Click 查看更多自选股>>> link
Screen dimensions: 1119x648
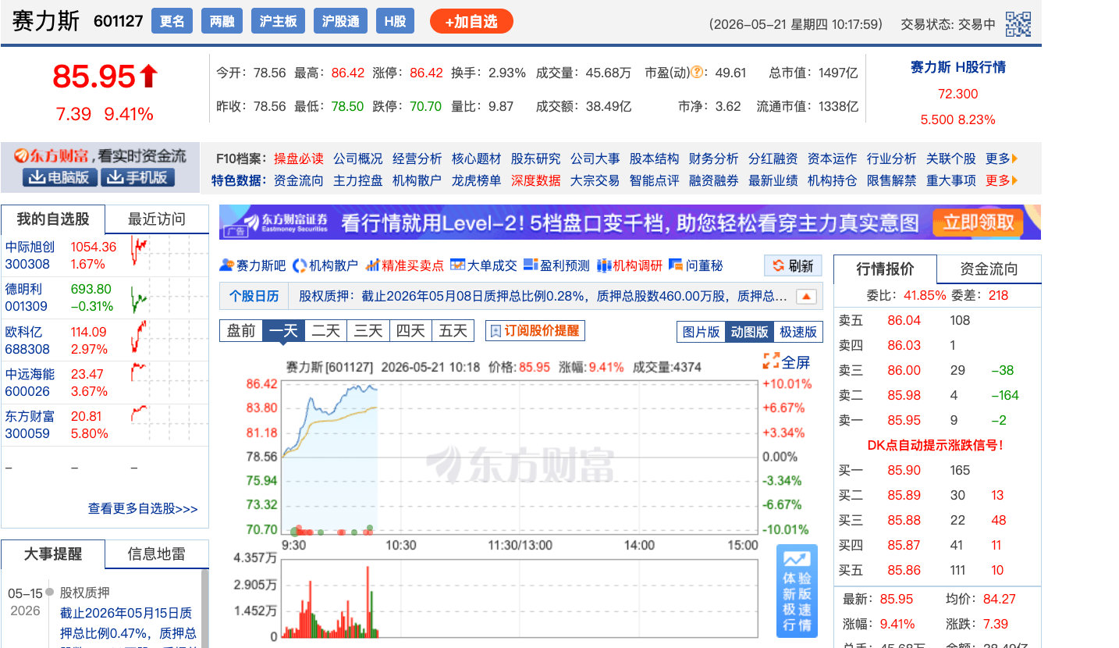143,508
